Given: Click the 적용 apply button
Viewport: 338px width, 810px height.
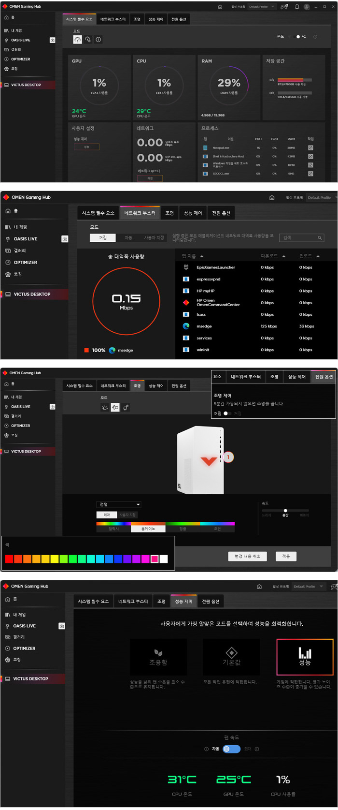Looking at the screenshot, I should tap(286, 556).
